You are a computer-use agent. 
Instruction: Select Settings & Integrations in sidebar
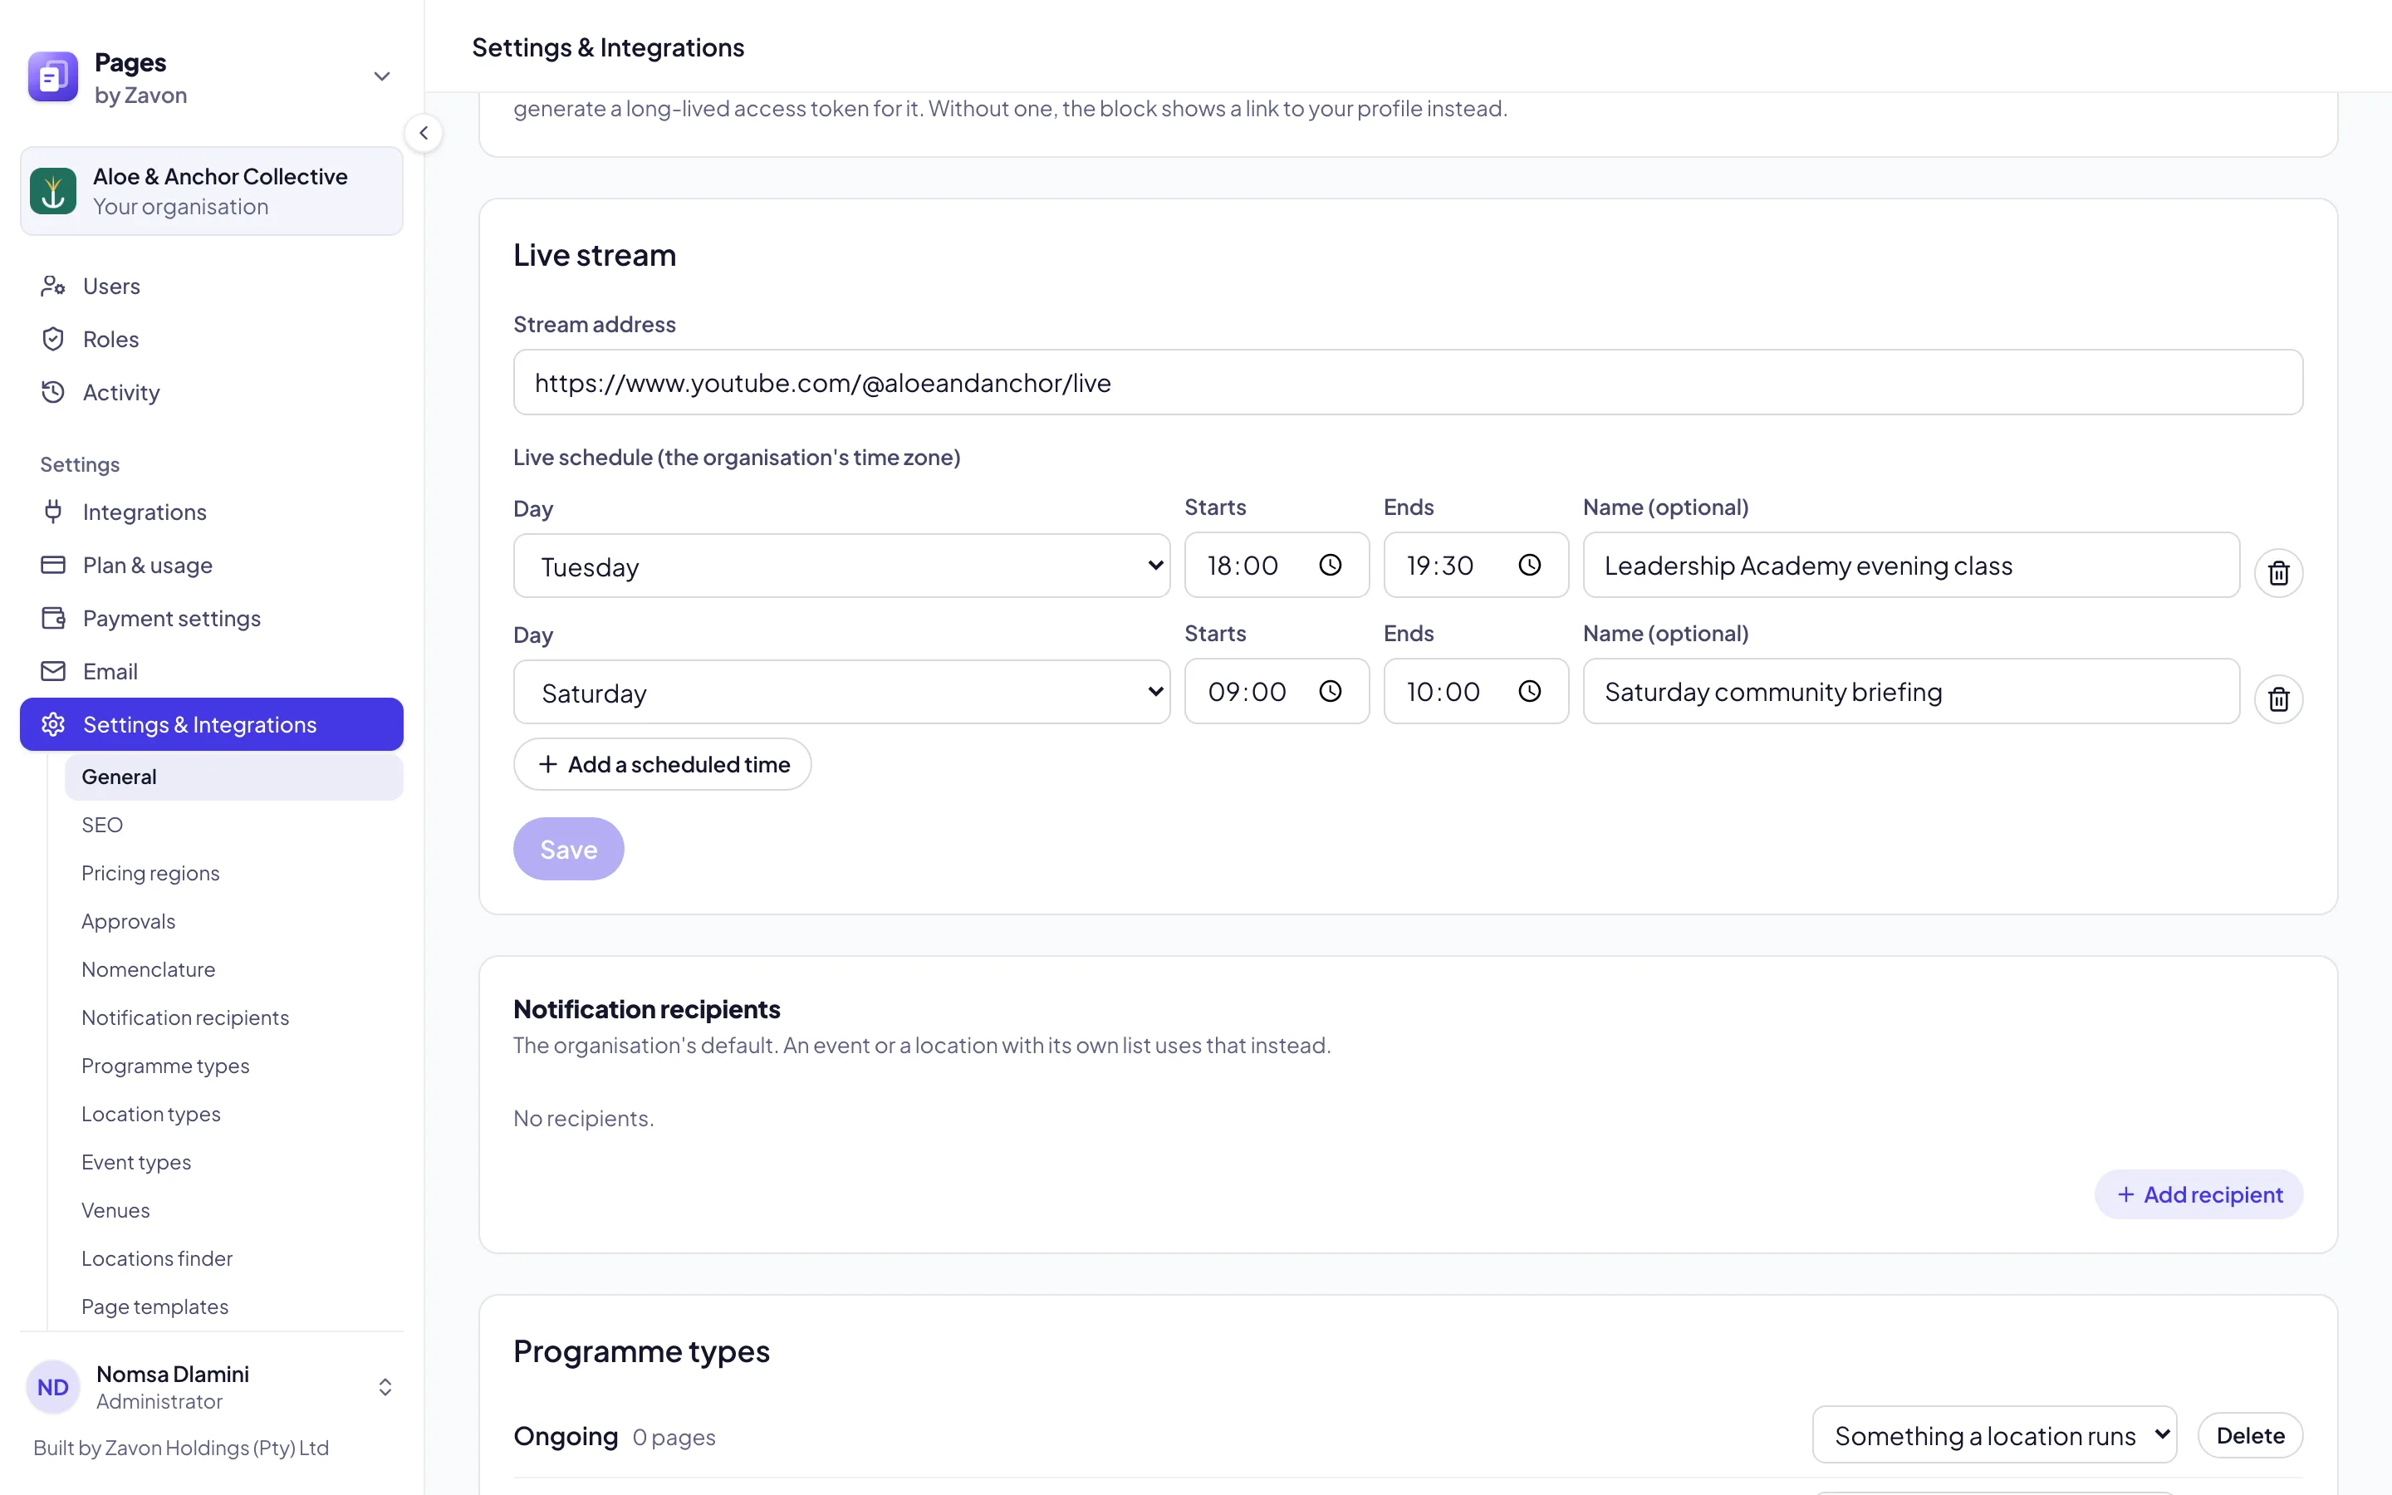coord(212,725)
